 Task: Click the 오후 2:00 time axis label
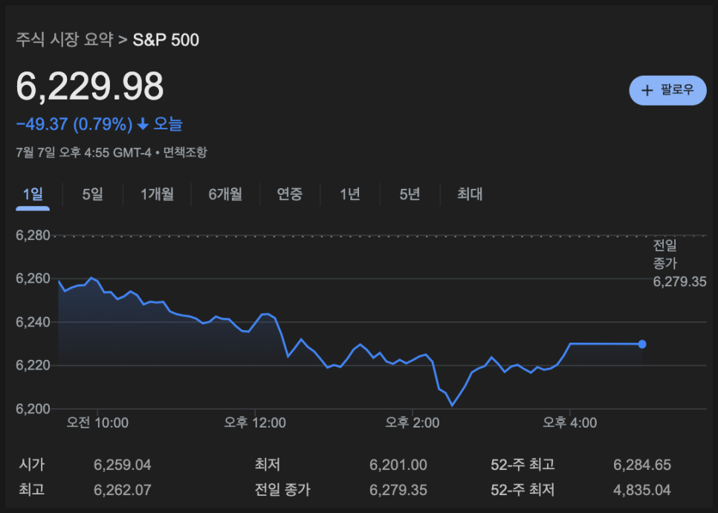[413, 422]
